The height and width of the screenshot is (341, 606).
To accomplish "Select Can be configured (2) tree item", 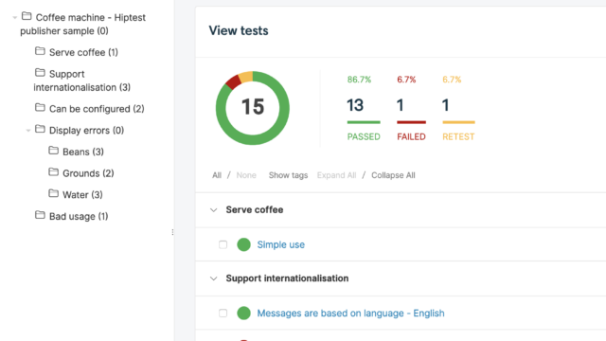I will coord(97,109).
